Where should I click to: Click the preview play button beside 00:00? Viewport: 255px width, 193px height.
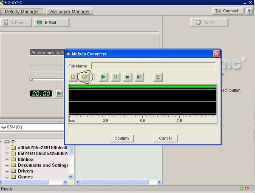point(59,94)
